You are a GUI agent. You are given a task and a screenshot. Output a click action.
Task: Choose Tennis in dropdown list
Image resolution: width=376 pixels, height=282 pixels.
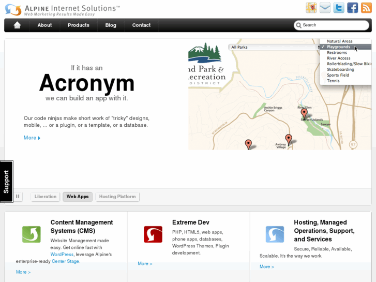coord(345,81)
